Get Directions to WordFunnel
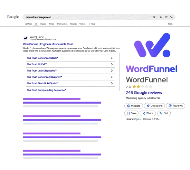190x170 pixels. [154, 106]
